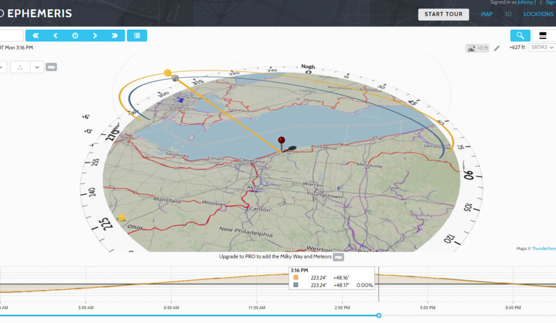Click the 5:00 AM timeline label

(86, 308)
